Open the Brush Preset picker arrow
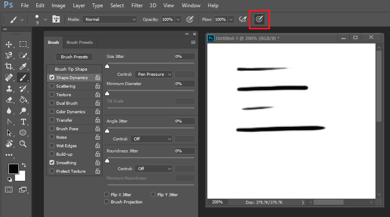Screen dimensions: 390x217 point(45,19)
